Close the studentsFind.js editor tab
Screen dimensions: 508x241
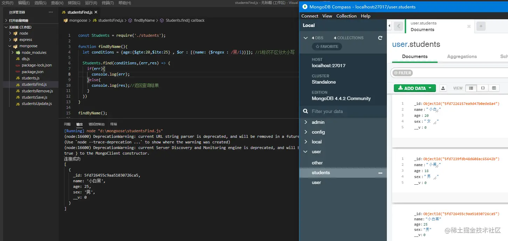pyautogui.click(x=96, y=12)
